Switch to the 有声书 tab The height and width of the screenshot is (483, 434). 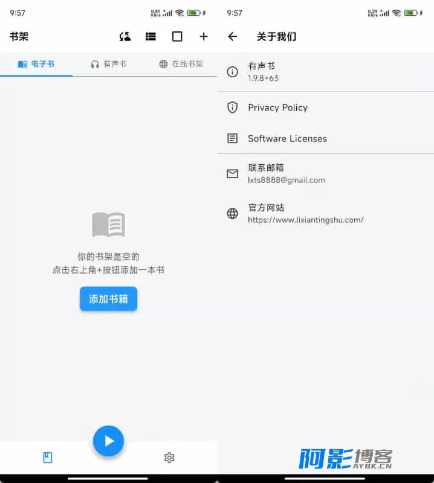109,64
